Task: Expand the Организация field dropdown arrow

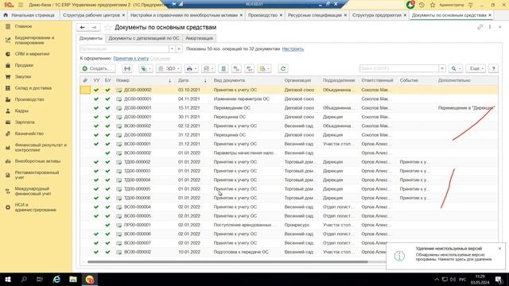Action: pos(172,49)
